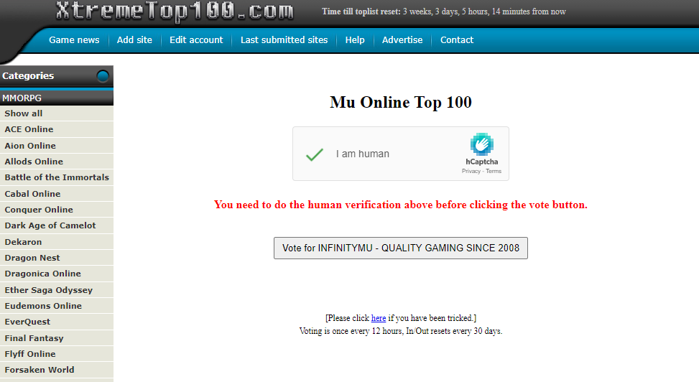Screen dimensions: 699x382
Task: Click the red human verification warning text
Action: [x=401, y=205]
